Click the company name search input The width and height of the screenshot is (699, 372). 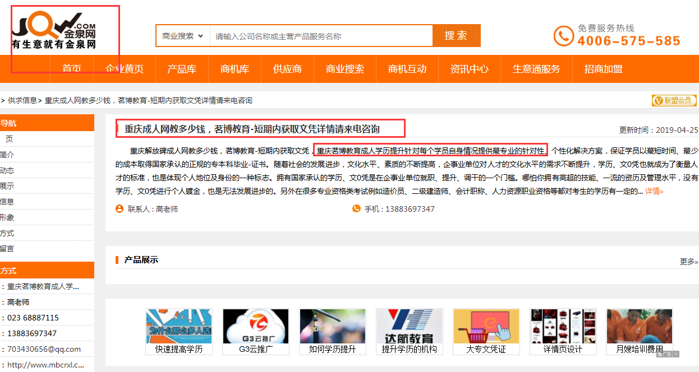tap(321, 36)
